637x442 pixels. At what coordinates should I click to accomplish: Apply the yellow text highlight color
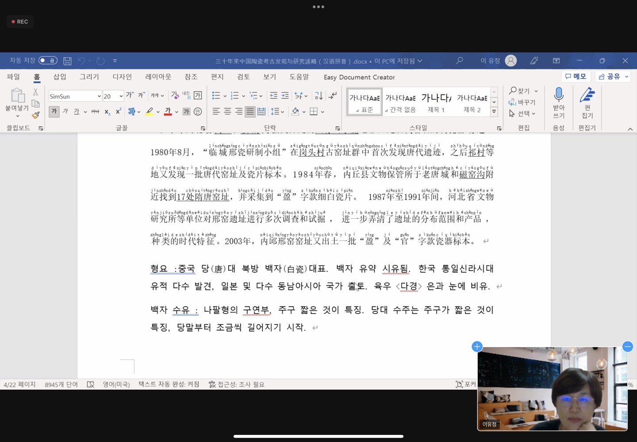coord(150,112)
